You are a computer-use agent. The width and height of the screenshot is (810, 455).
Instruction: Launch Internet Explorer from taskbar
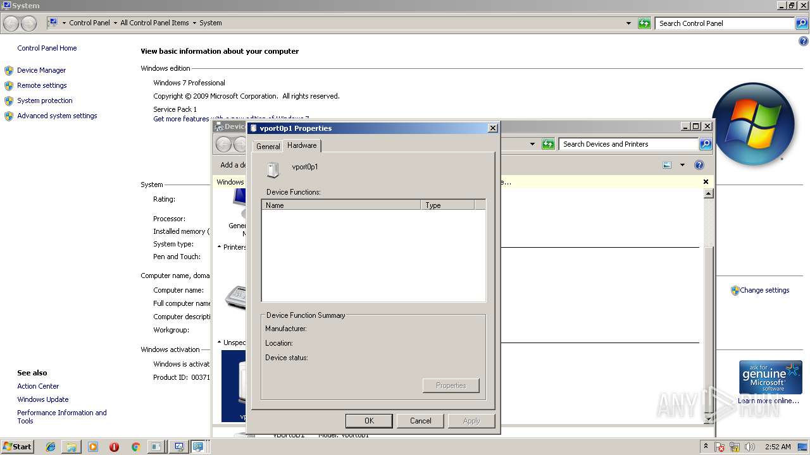click(51, 447)
